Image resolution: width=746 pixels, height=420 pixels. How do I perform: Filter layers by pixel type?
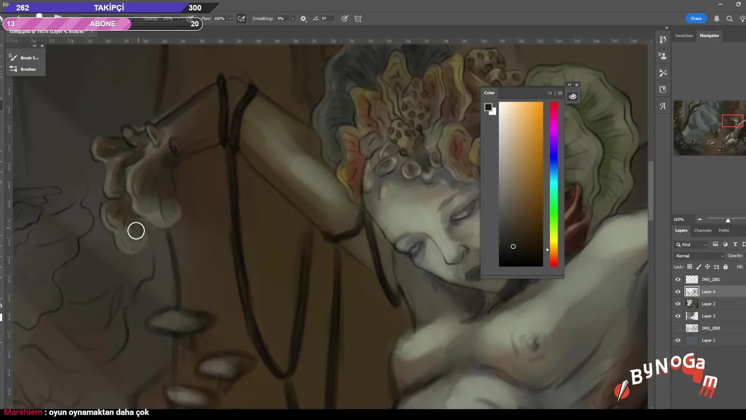[715, 244]
